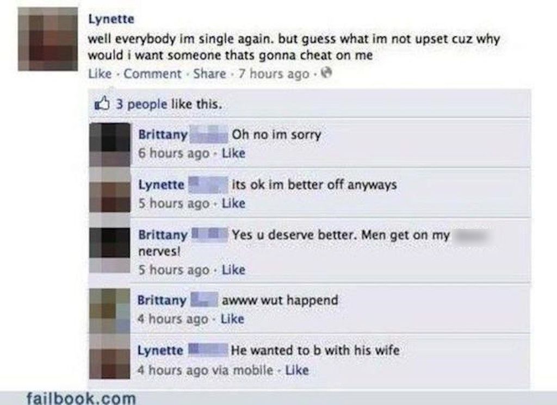Open Brittany's avatar on 'Oh no im sorry'
Viewport: 557px width, 405px height.
[x=110, y=145]
